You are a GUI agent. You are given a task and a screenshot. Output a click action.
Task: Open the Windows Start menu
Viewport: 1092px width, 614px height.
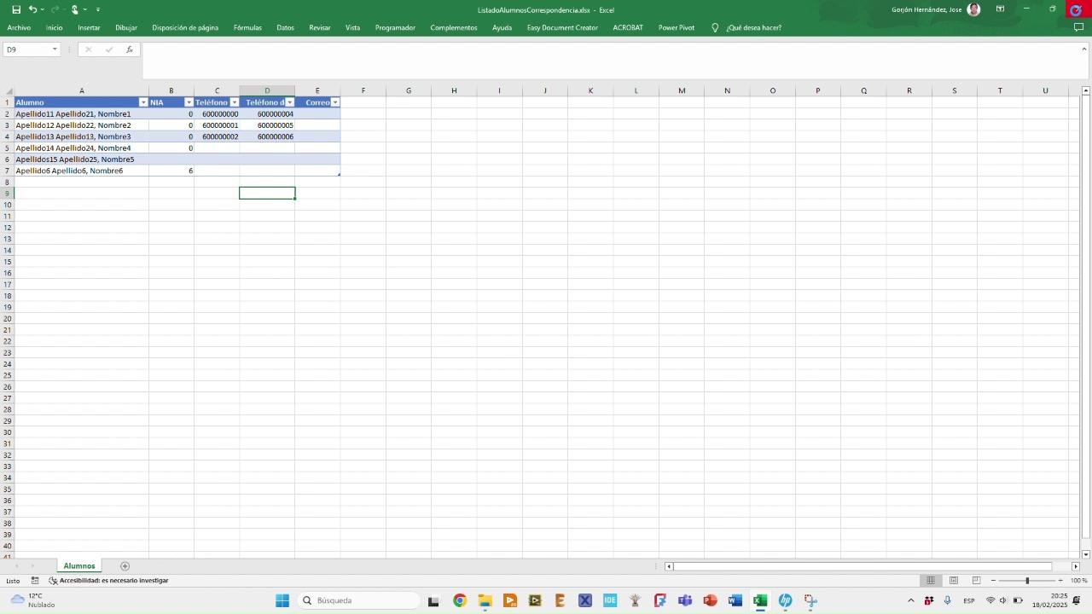click(282, 600)
